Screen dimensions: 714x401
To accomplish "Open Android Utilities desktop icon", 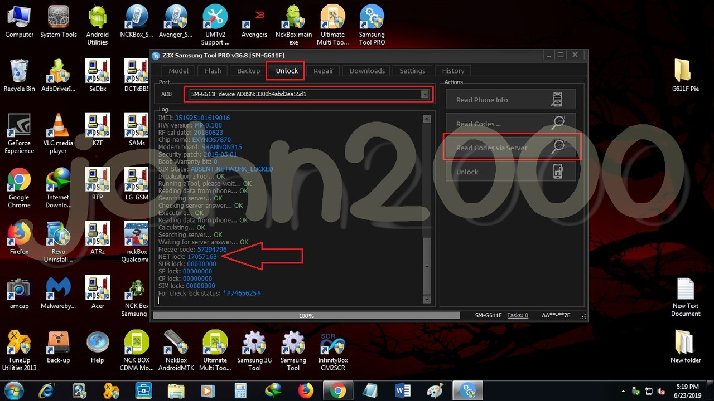I will (98, 25).
